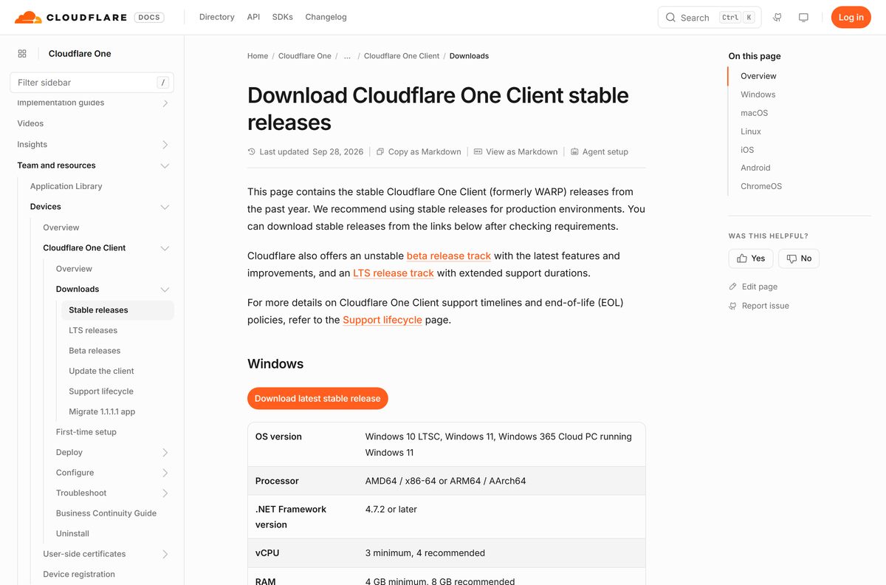This screenshot has height=585, width=886.
Task: Open Application Library in sidebar
Action: (66, 186)
